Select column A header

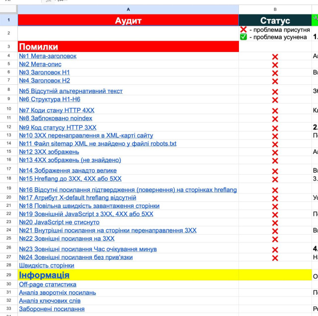pos(128,9)
